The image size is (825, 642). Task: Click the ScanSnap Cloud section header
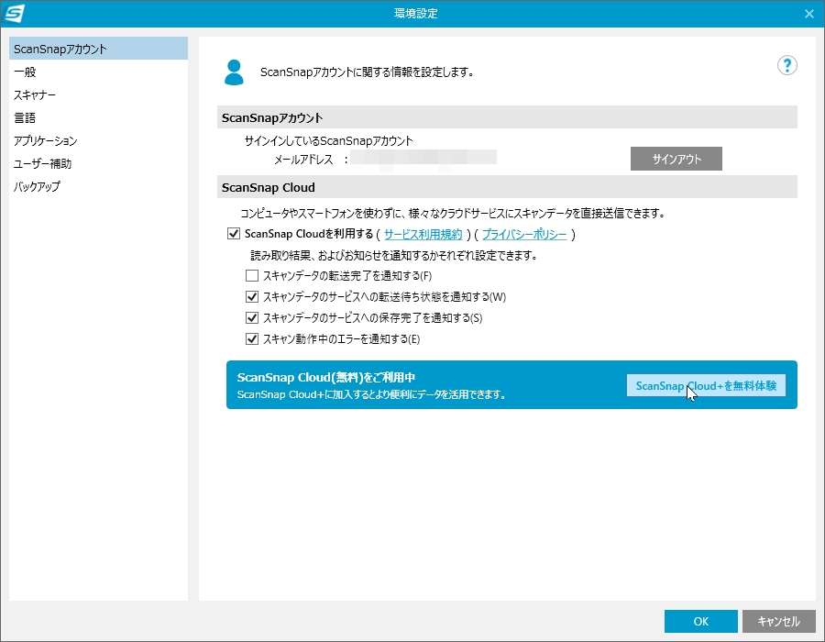click(507, 187)
